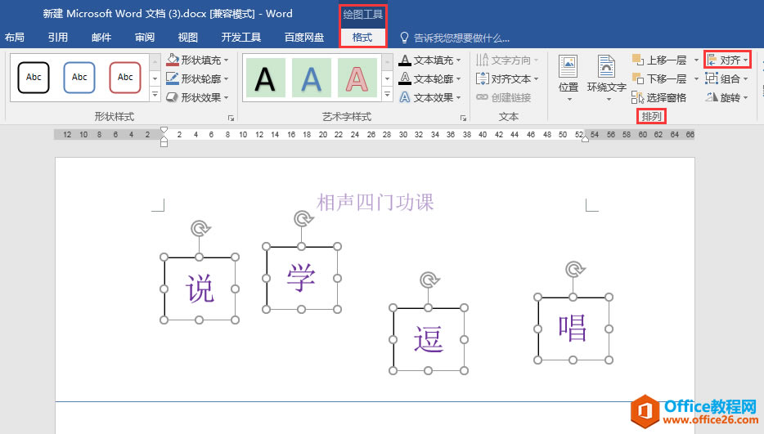764x434 pixels.
Task: Select the red outline Abc shape style
Action: pos(125,78)
